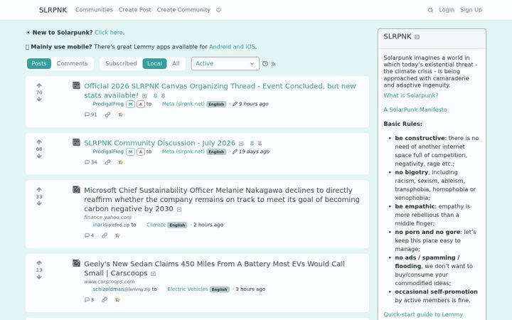Open ProdigalFrog profile on Canvas thread post
This screenshot has width=512, height=320.
coord(108,104)
